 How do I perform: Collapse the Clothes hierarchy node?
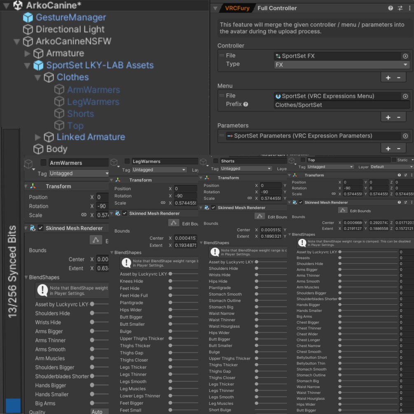tap(38, 77)
